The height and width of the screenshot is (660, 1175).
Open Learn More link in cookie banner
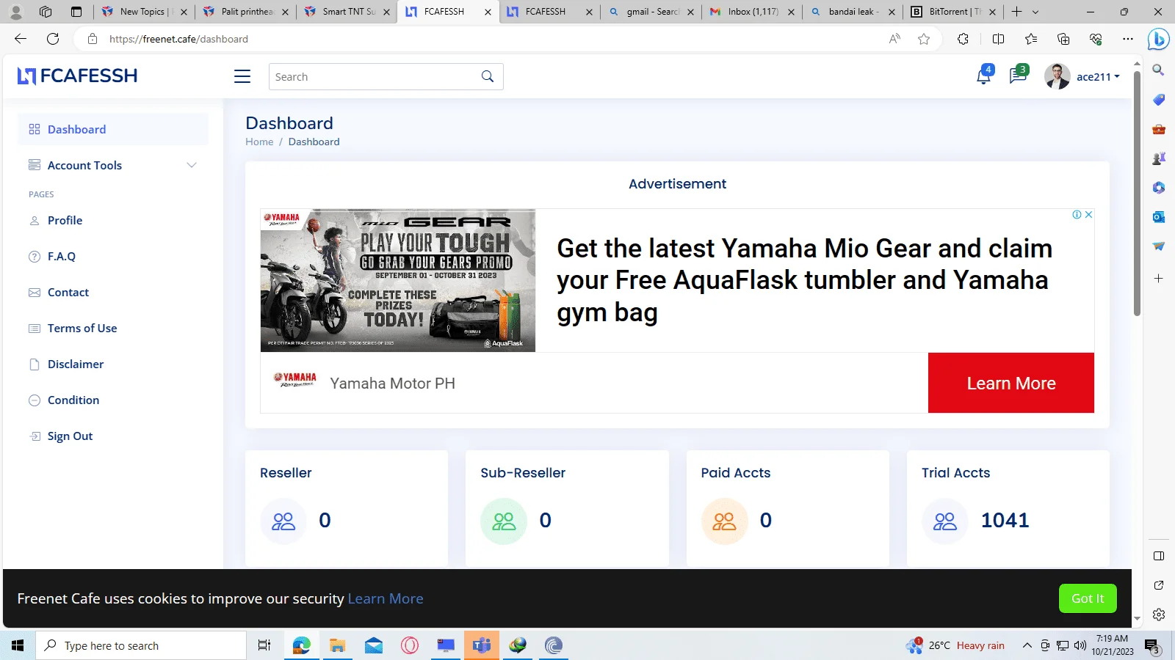pyautogui.click(x=386, y=598)
